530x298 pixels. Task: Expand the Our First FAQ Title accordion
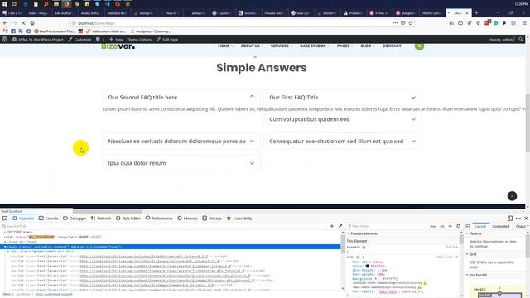(x=342, y=98)
